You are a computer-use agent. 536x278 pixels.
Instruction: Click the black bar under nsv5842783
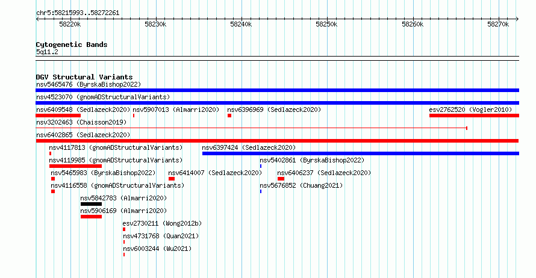point(92,204)
